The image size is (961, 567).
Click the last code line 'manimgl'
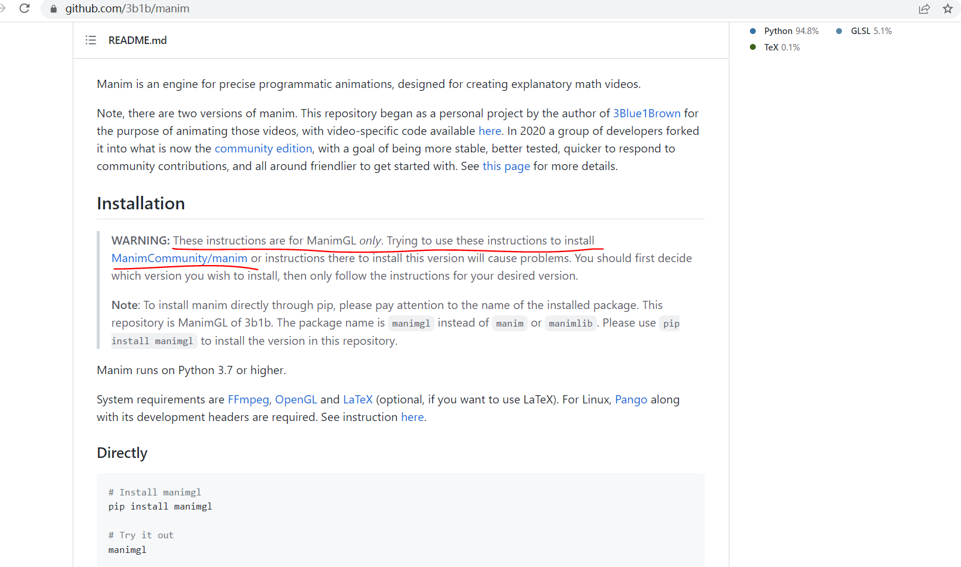pyautogui.click(x=127, y=550)
